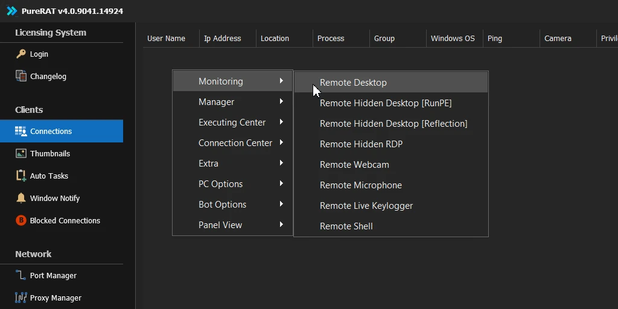Image resolution: width=618 pixels, height=309 pixels.
Task: Click the PureRAT logo in title bar
Action: click(x=12, y=11)
